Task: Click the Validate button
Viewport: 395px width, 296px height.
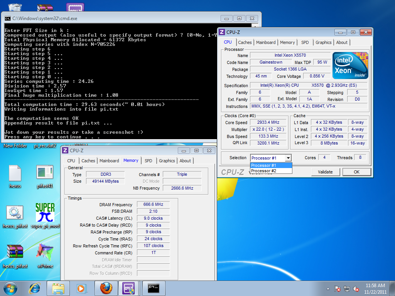Action: [325, 172]
